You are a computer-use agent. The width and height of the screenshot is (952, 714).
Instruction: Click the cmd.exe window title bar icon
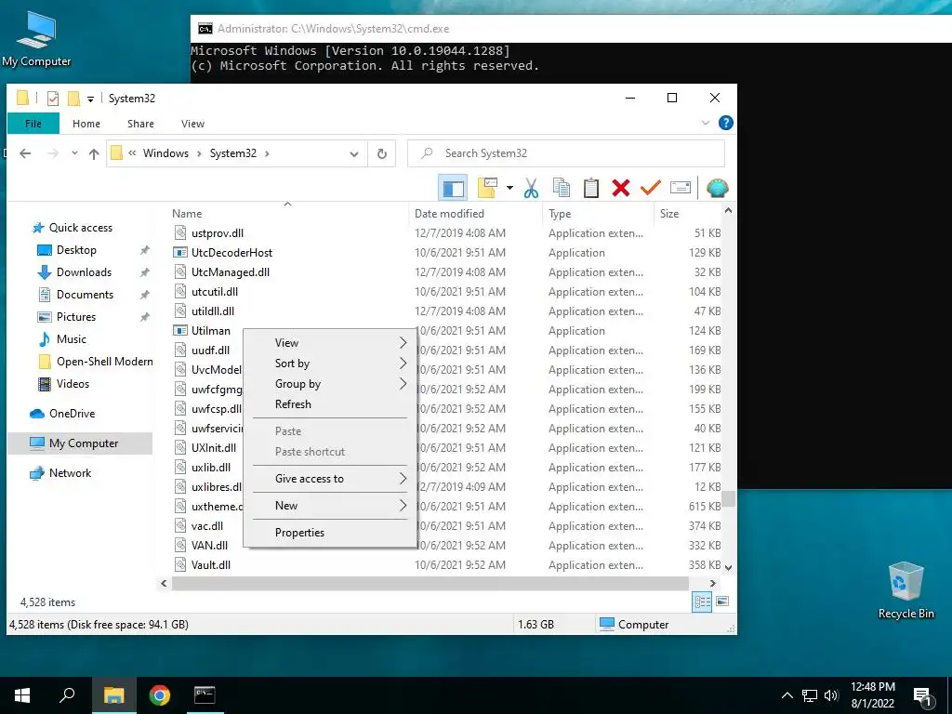205,29
